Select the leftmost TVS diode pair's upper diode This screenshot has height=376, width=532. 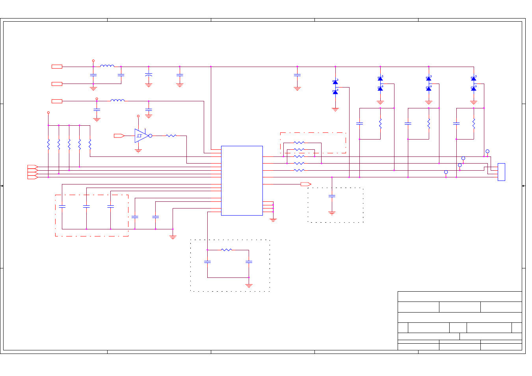tap(335, 82)
